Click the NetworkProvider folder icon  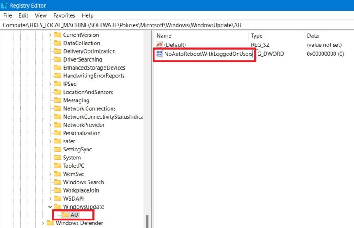coord(58,125)
